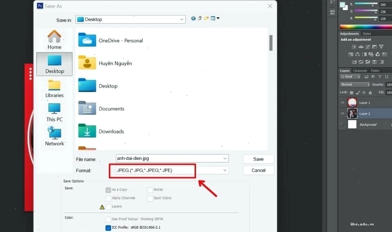Add an Exposure adjustment
392x232 pixels.
(374, 47)
